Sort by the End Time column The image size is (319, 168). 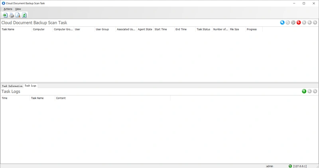(x=185, y=29)
